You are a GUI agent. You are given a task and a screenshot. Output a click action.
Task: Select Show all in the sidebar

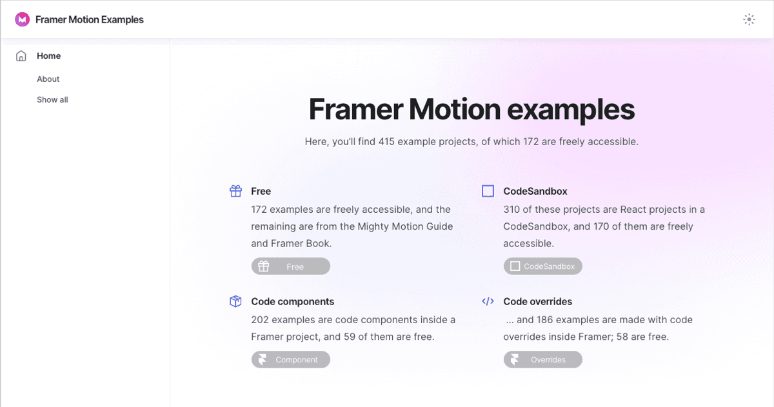(x=52, y=100)
